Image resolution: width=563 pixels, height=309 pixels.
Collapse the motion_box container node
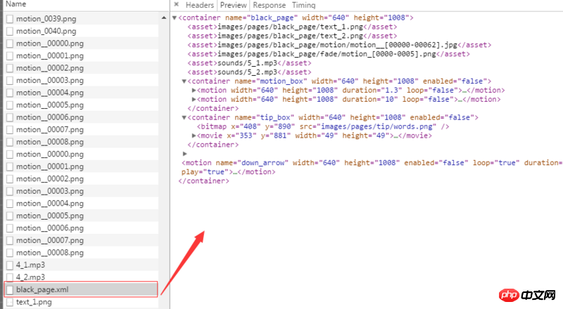click(x=184, y=81)
